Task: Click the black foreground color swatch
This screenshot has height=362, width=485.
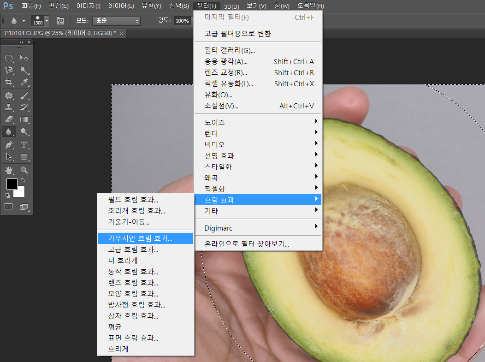Action: pos(12,184)
